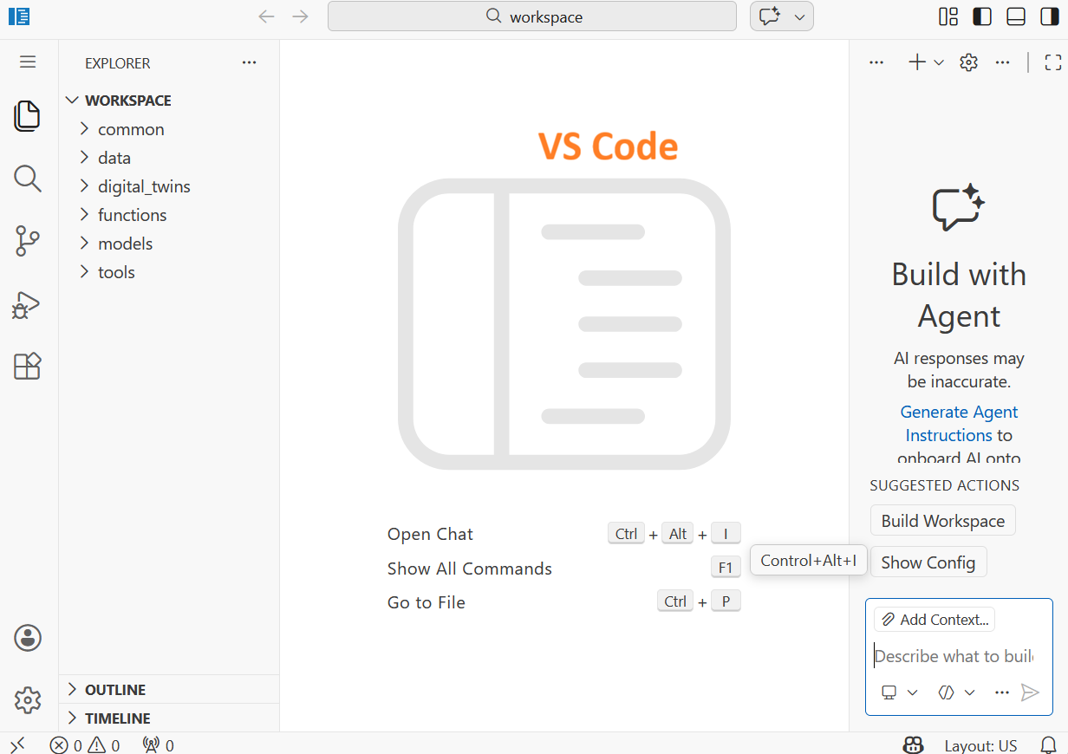
Task: Expand the models folder
Action: [169, 244]
